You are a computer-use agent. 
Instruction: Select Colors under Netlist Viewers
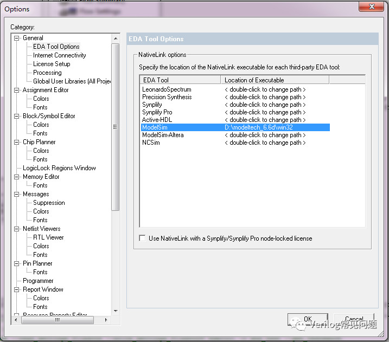coord(41,246)
